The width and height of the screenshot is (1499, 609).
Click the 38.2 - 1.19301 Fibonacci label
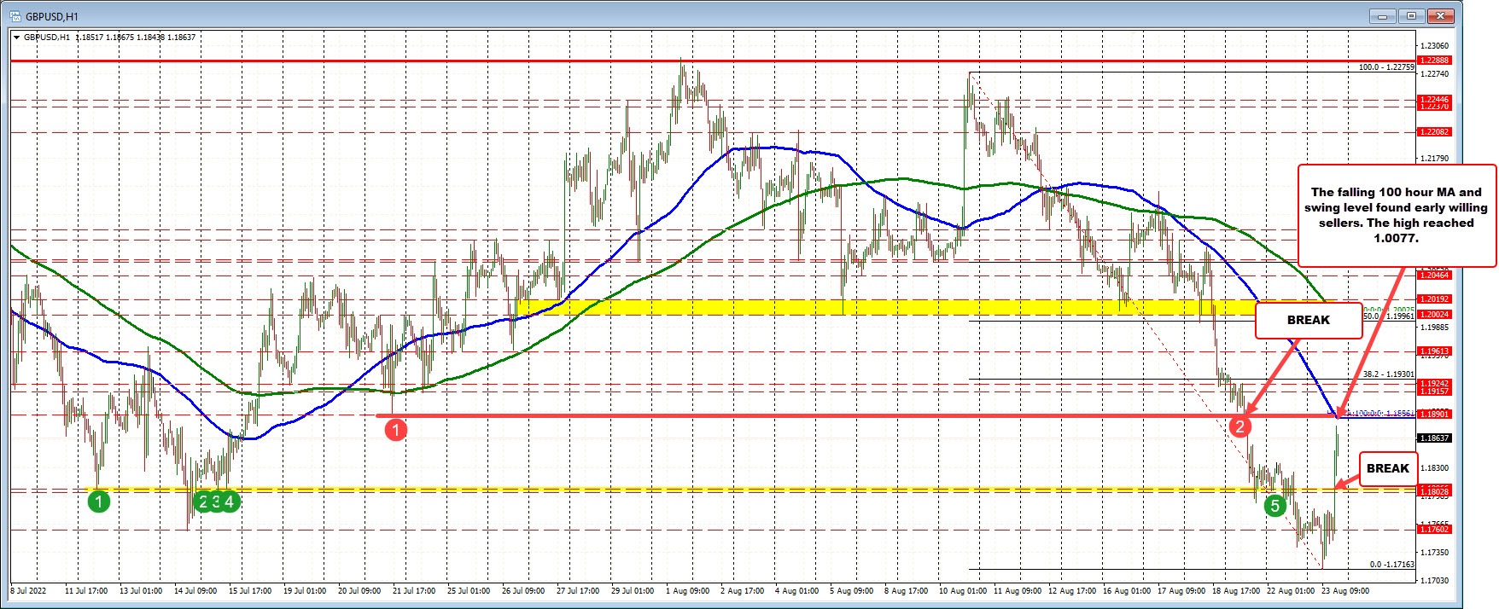coord(1388,374)
